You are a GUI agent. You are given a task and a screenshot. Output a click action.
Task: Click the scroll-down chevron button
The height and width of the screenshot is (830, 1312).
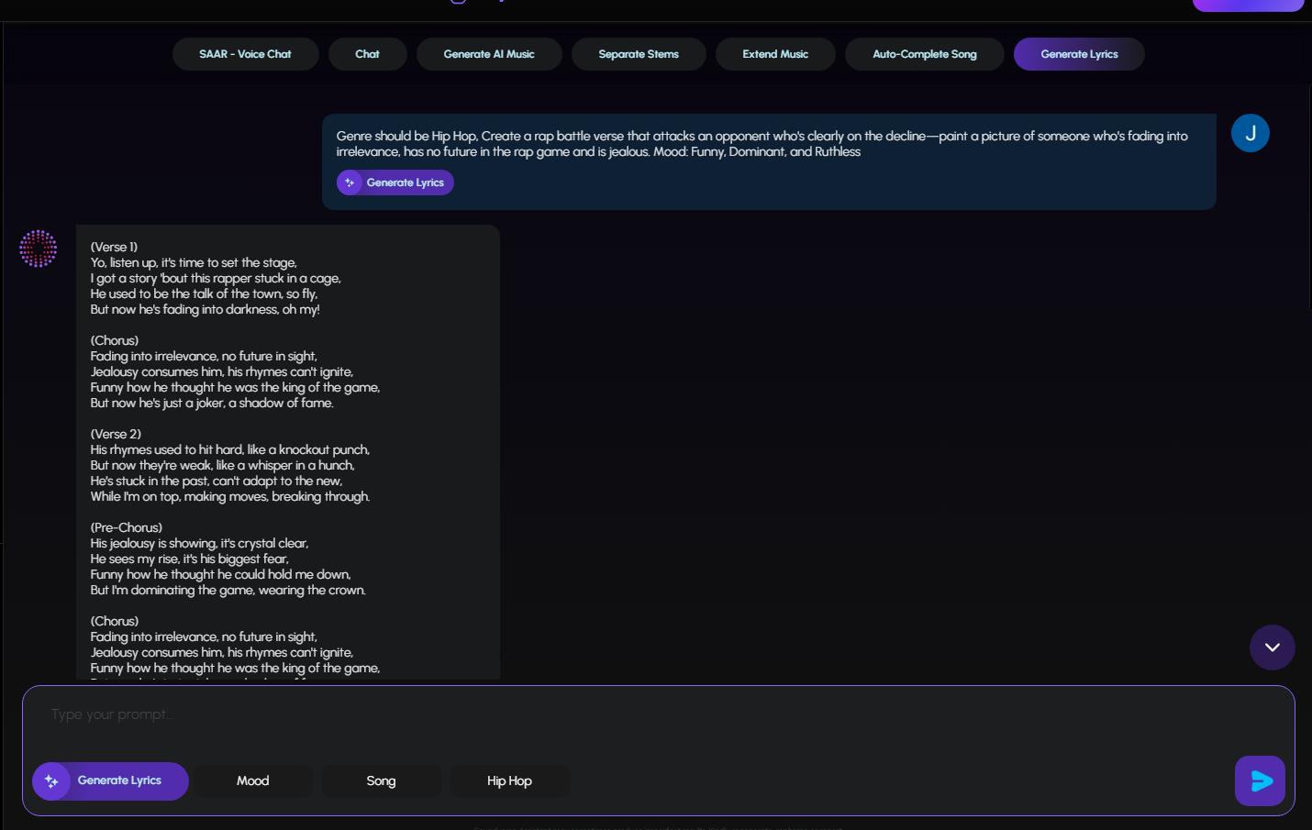point(1273,647)
